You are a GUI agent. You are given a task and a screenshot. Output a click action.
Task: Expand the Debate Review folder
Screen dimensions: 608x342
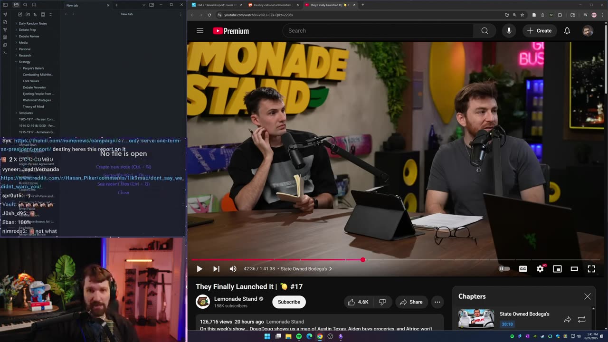tap(28, 36)
